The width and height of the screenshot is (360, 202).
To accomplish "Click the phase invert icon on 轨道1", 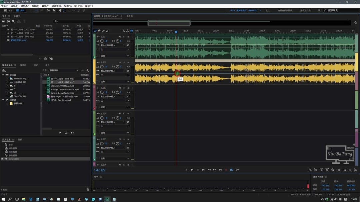I will pos(128,45).
